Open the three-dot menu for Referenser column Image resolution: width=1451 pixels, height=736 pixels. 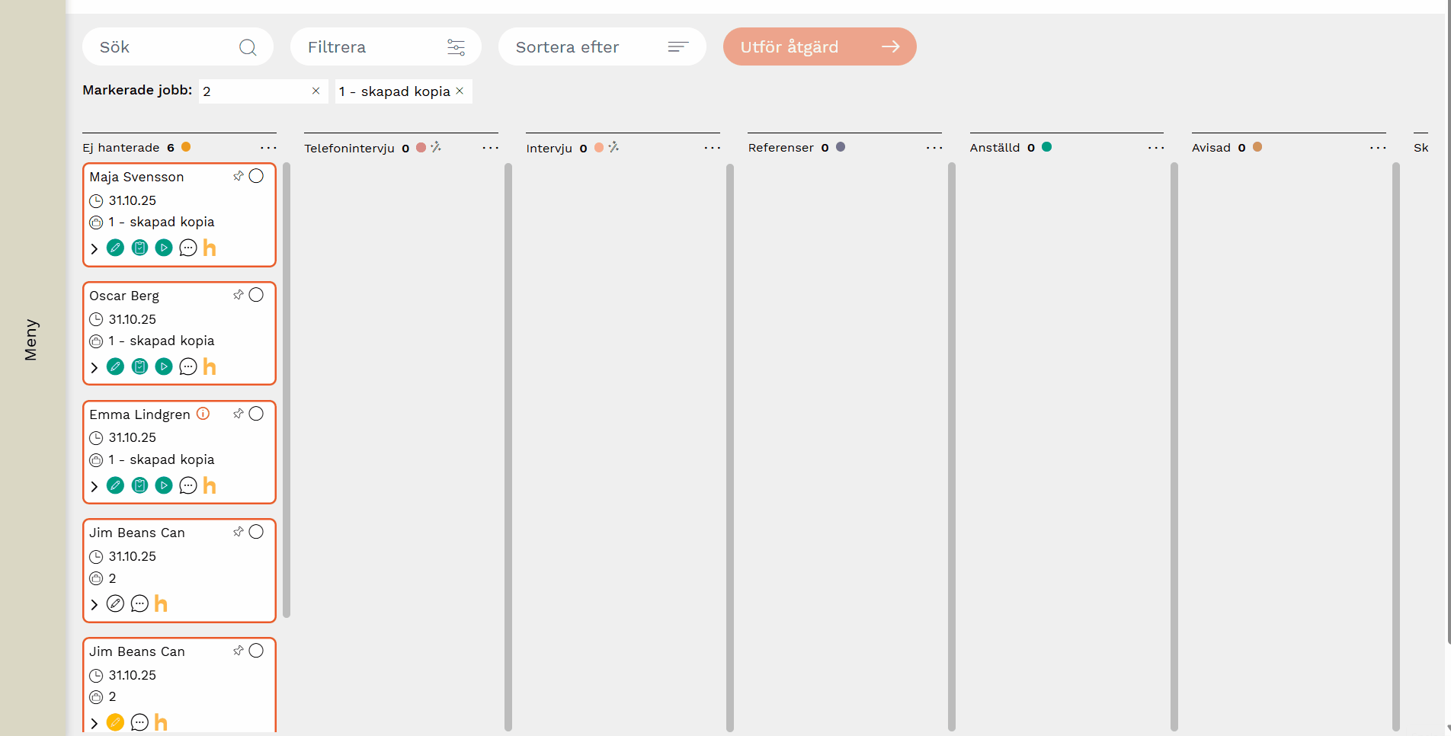[934, 148]
